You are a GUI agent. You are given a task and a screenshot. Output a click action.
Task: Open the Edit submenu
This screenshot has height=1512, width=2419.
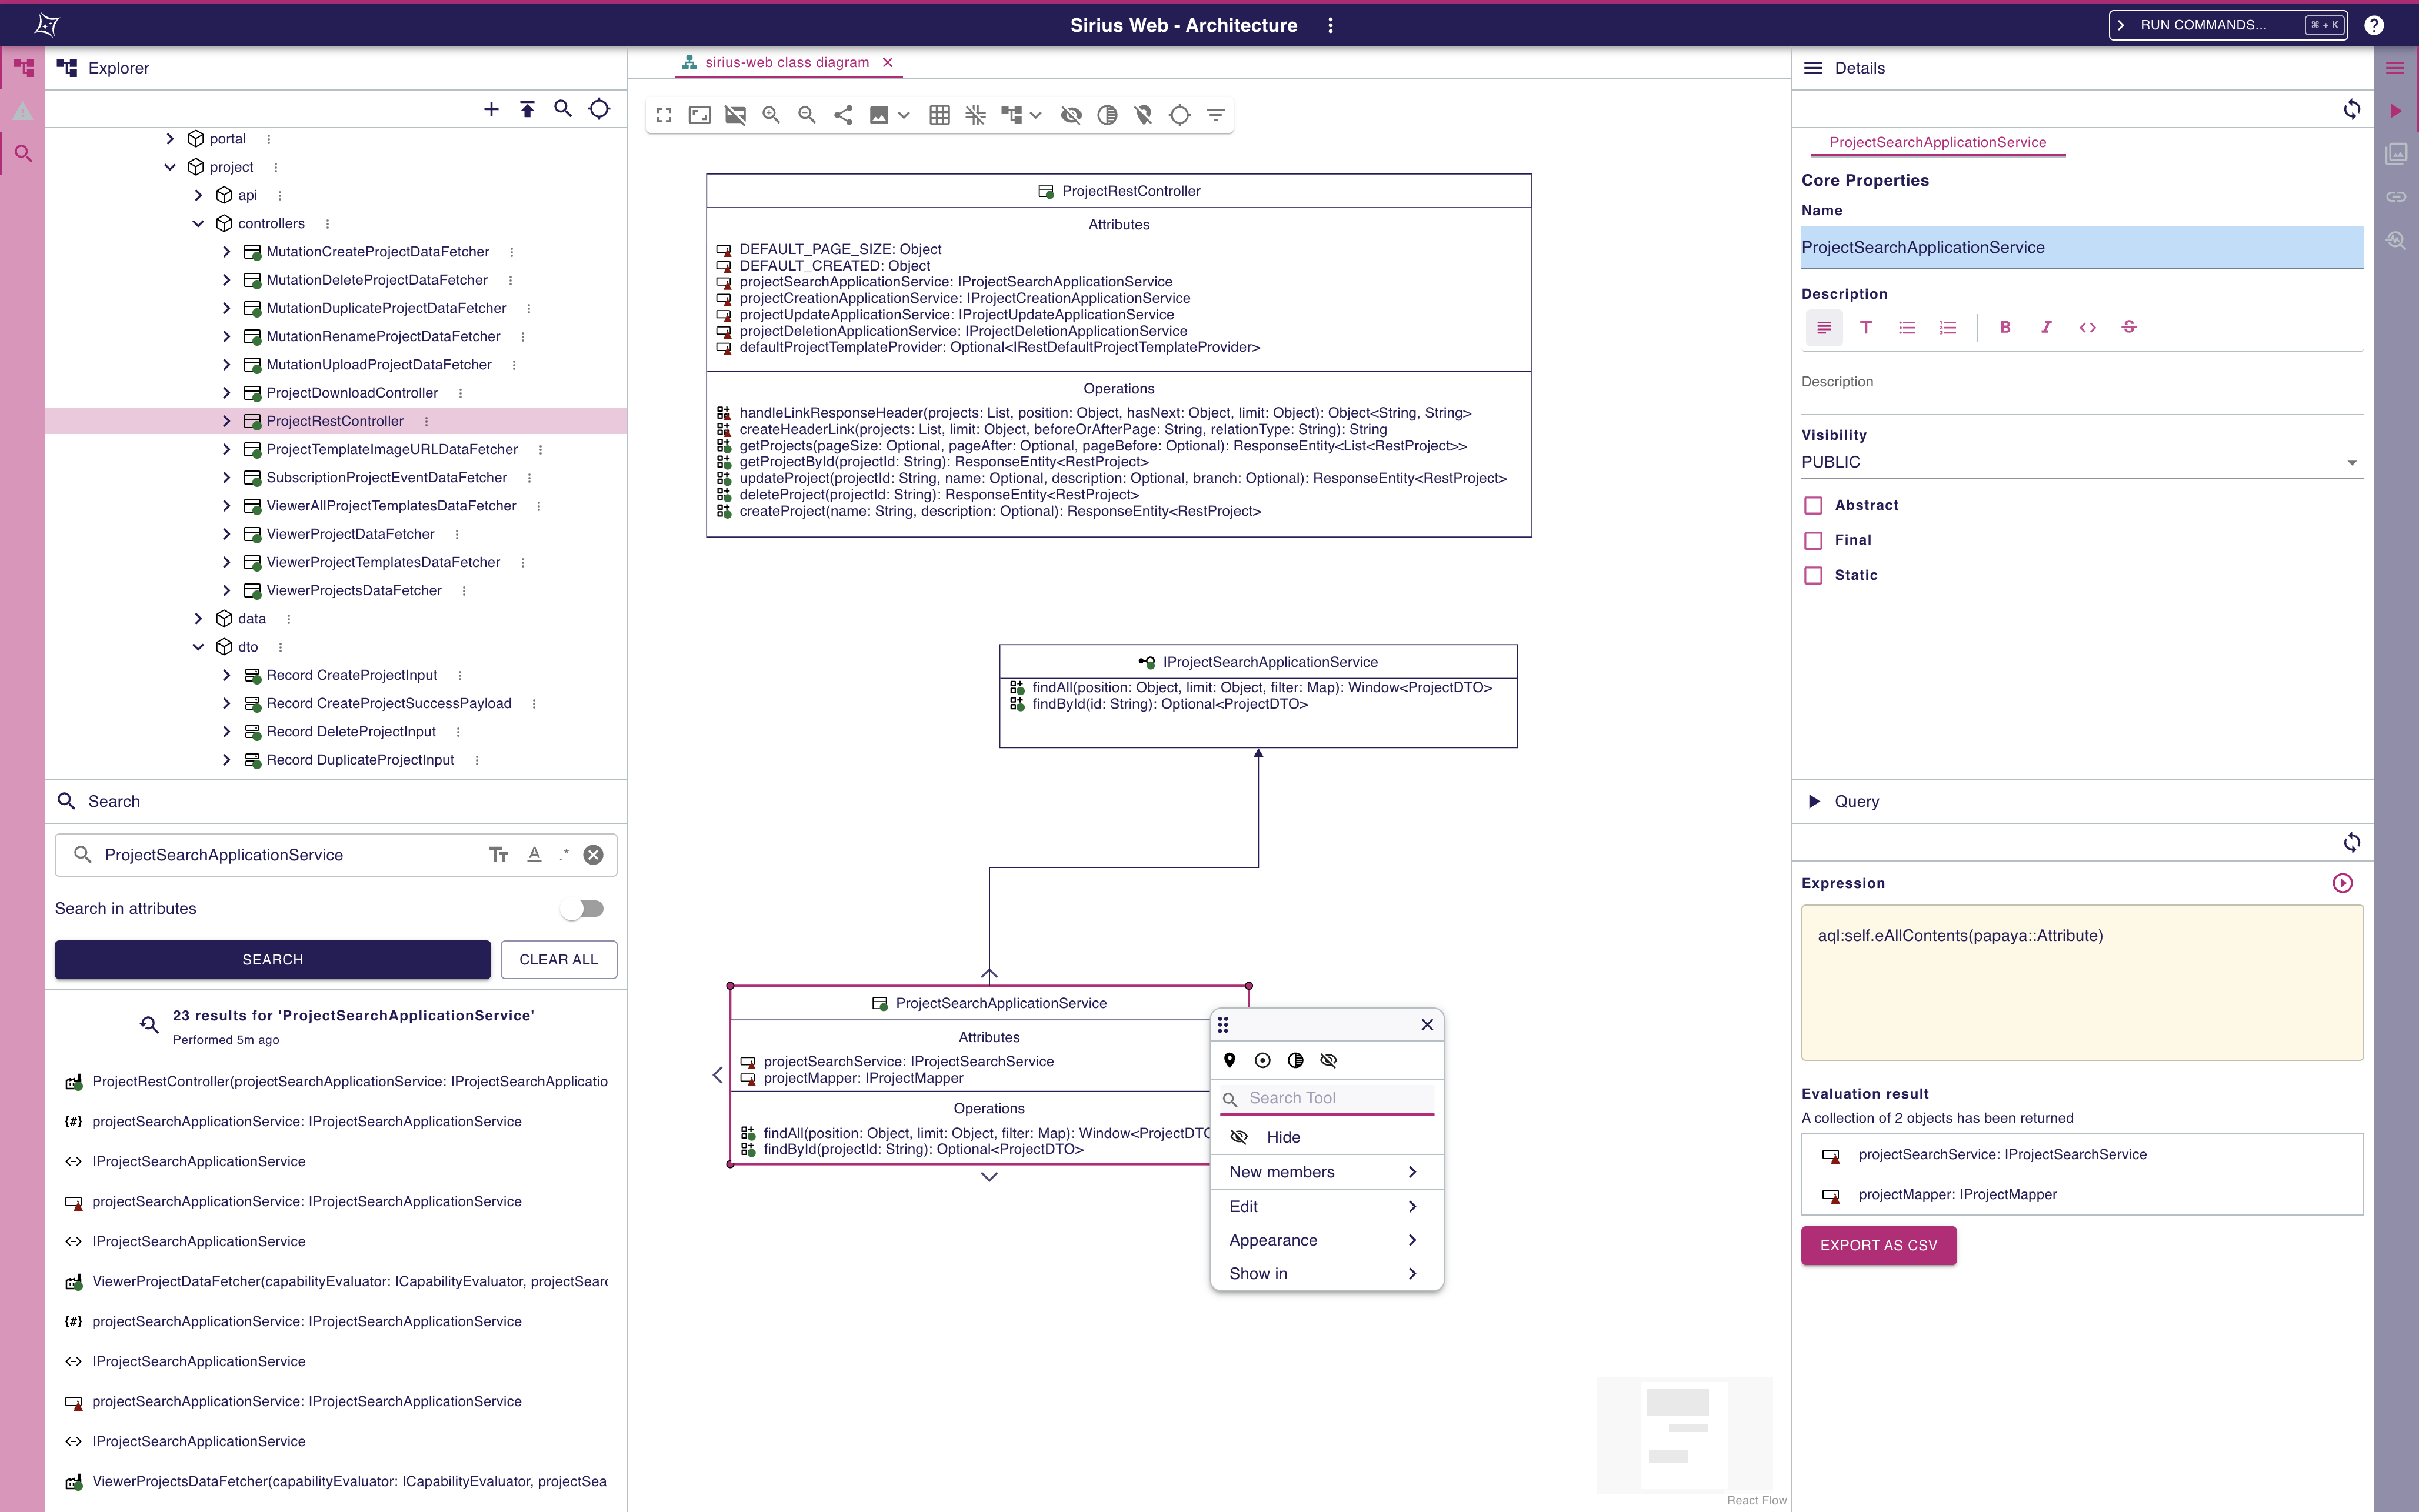[1326, 1206]
